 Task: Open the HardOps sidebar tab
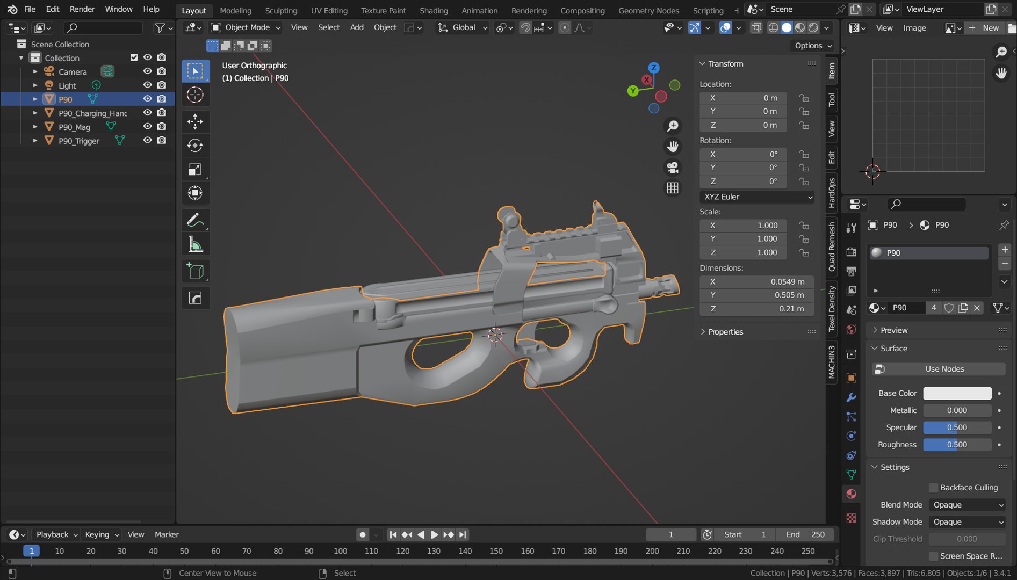coord(832,193)
